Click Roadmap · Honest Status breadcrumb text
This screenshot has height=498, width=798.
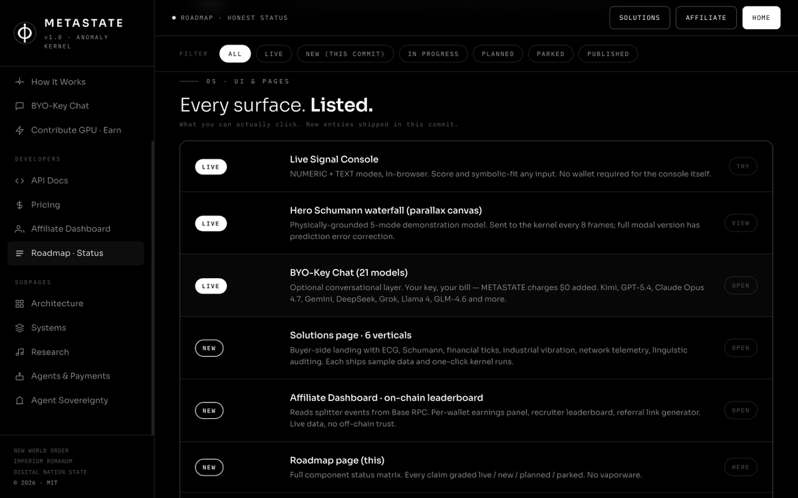(x=234, y=18)
